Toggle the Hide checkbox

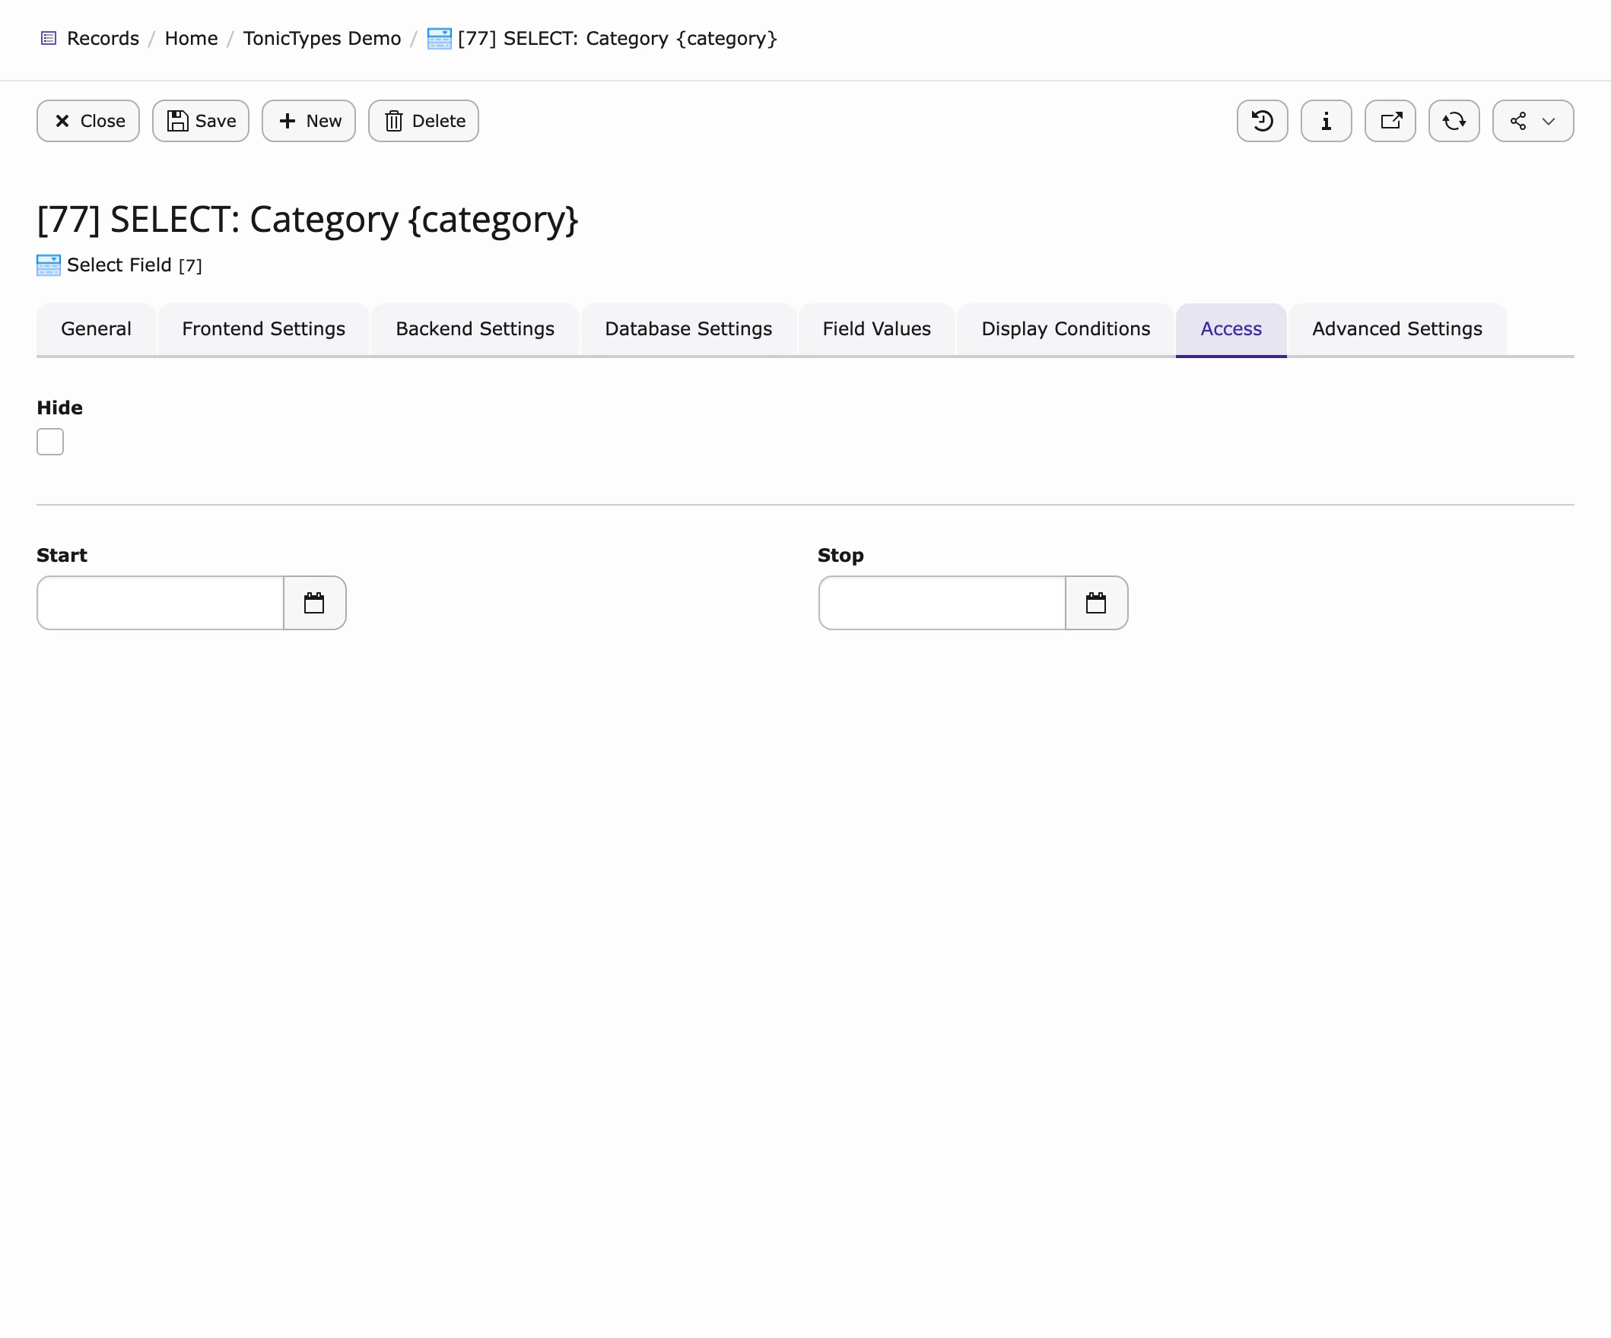pos(50,442)
